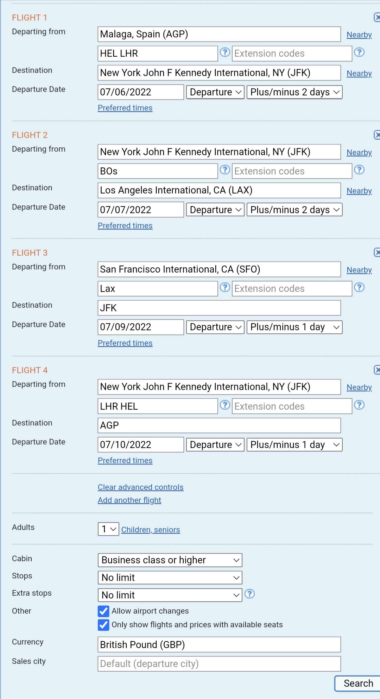Image resolution: width=380 pixels, height=699 pixels.
Task: Toggle Only show flights with available seats
Action: coord(103,625)
